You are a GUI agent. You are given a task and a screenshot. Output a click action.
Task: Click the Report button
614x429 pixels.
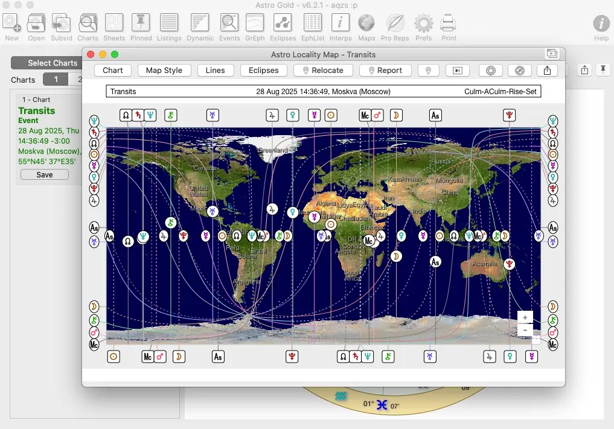(386, 71)
